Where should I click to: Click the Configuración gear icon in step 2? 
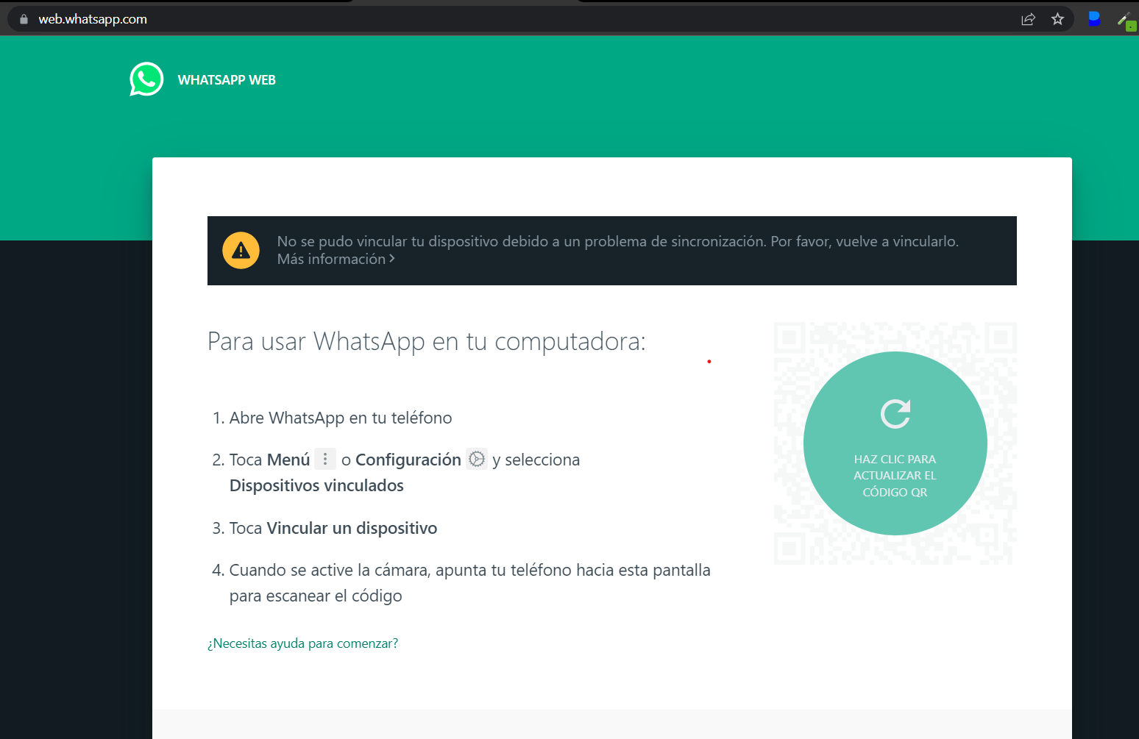477,459
